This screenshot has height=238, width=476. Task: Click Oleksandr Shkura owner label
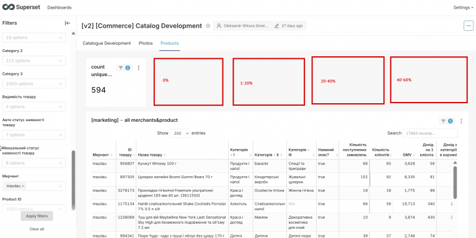[x=246, y=26]
